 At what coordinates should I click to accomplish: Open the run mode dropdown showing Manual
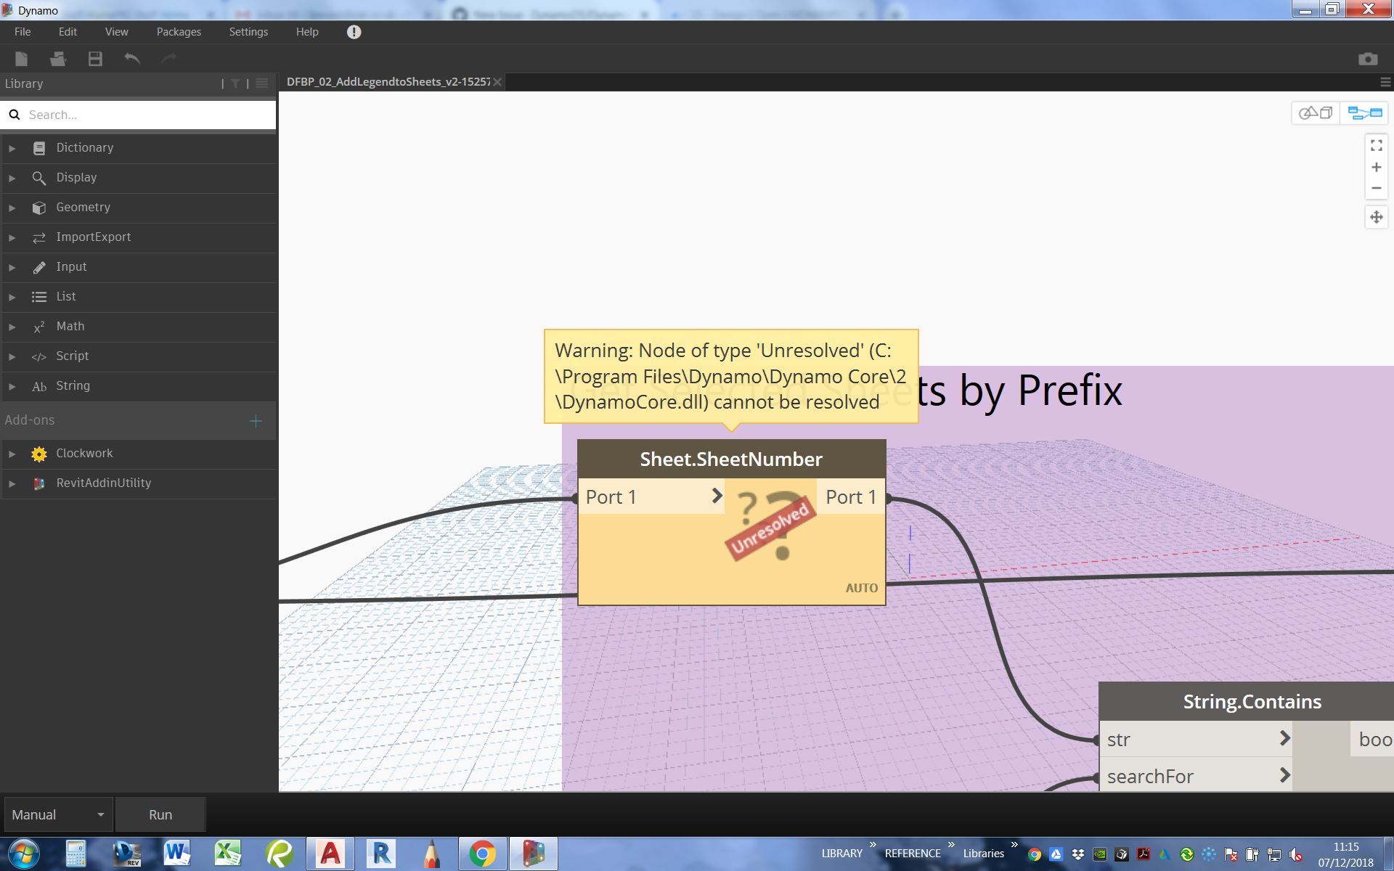(x=57, y=814)
